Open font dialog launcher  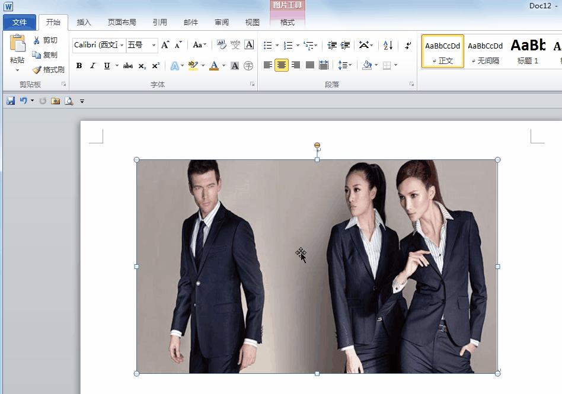pyautogui.click(x=253, y=84)
